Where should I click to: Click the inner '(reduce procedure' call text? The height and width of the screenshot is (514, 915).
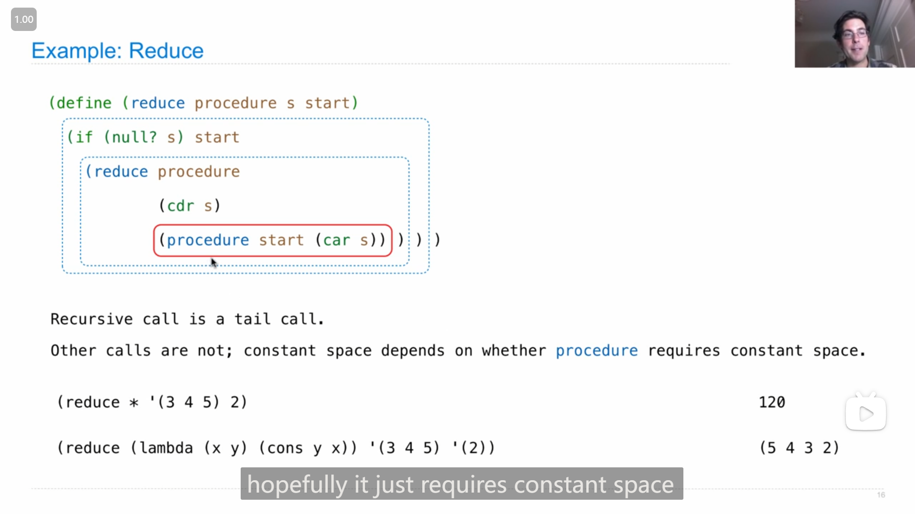(x=162, y=172)
